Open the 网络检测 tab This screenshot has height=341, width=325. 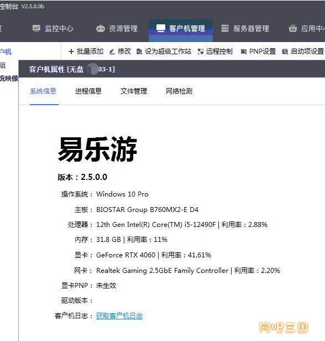click(179, 91)
